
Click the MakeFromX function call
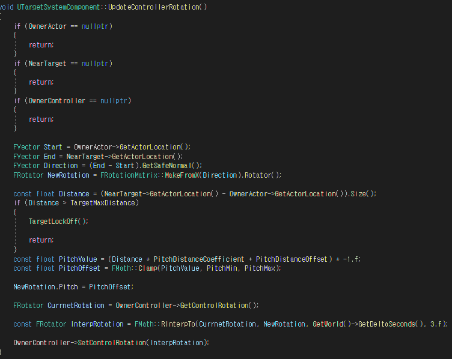pos(182,175)
